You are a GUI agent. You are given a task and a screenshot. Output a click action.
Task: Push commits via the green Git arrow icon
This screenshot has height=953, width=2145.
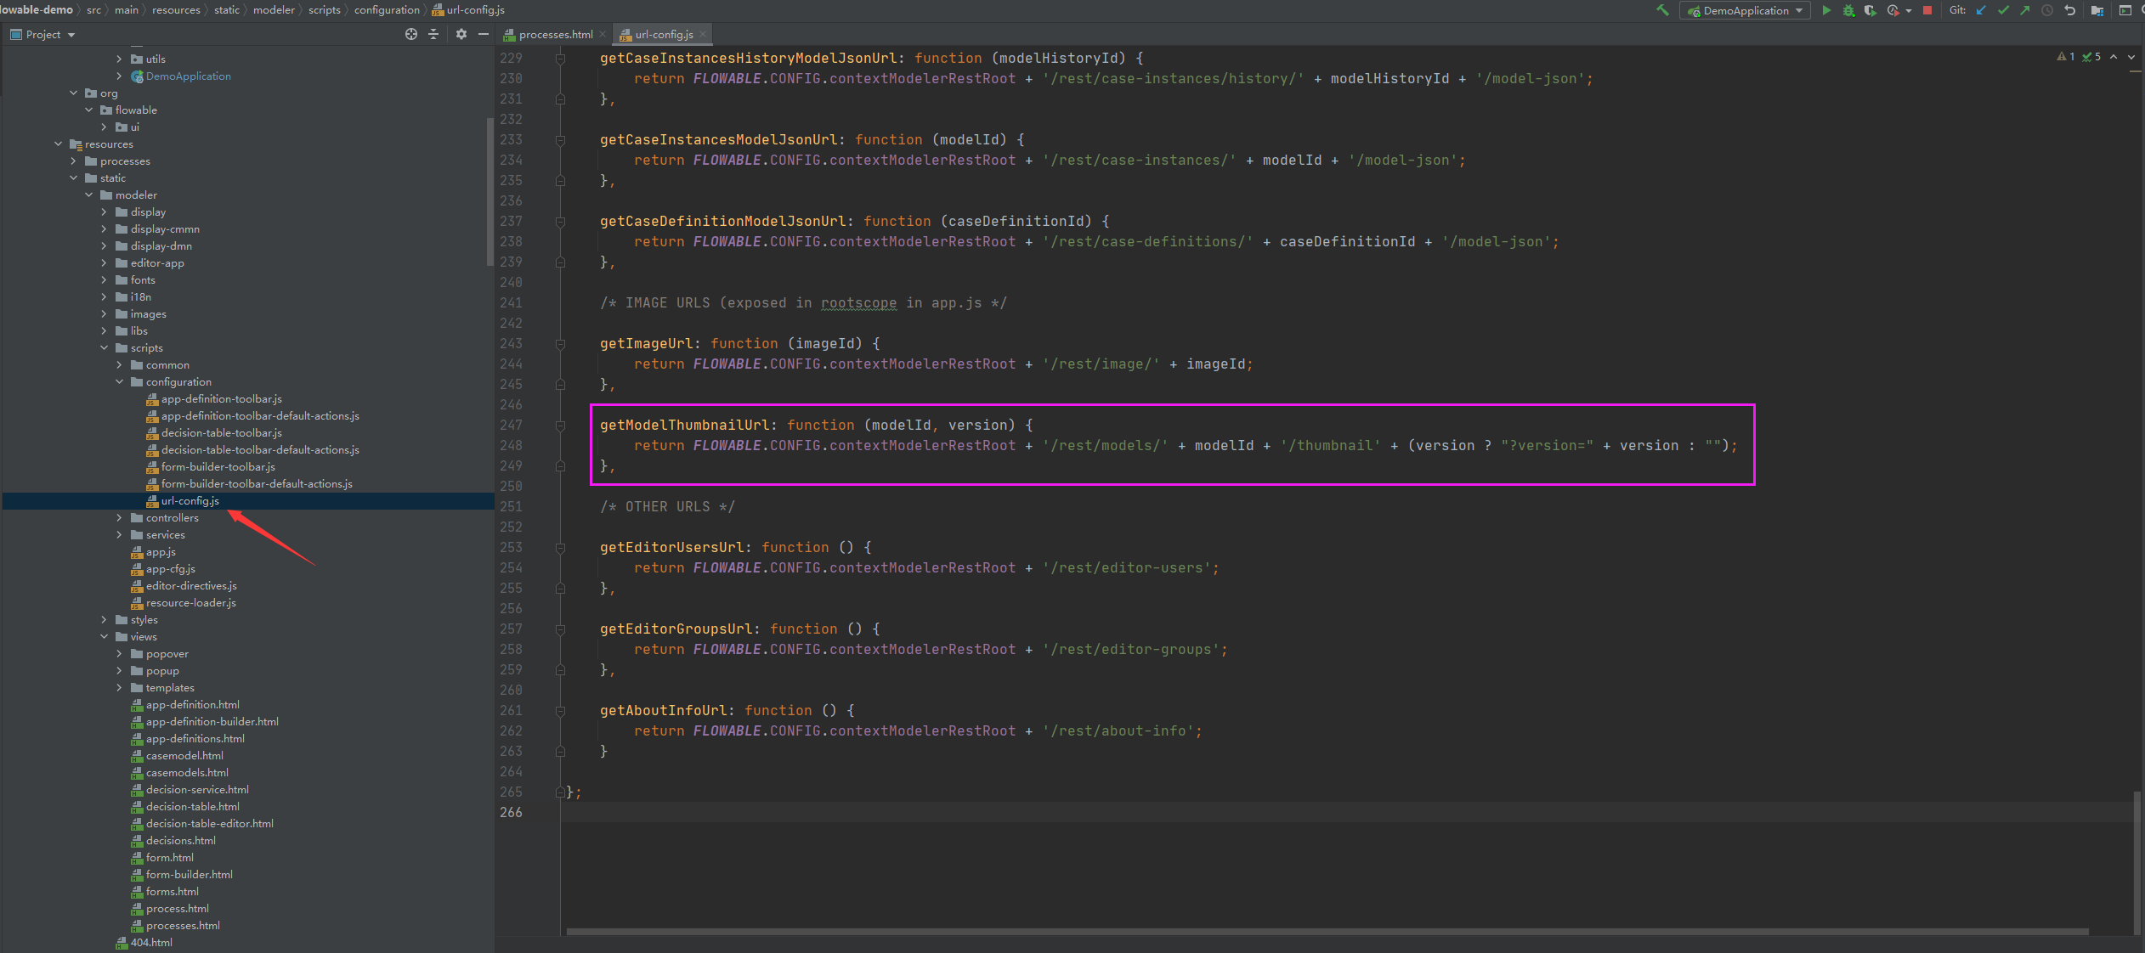click(x=2025, y=11)
